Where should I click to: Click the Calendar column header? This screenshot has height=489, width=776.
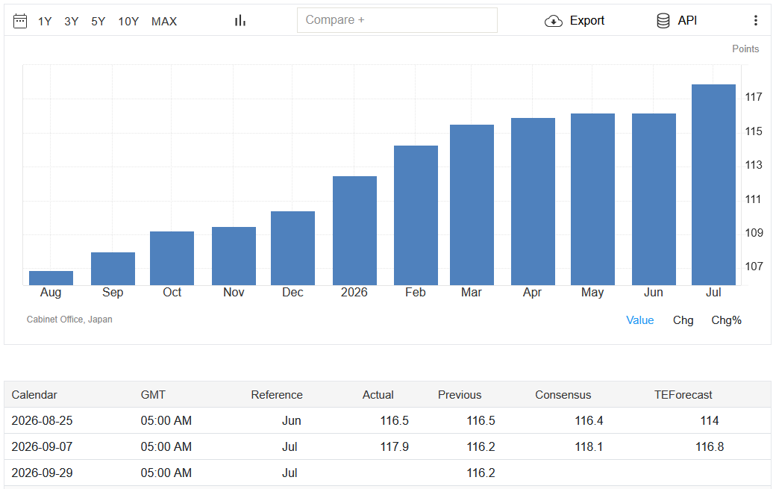point(34,394)
